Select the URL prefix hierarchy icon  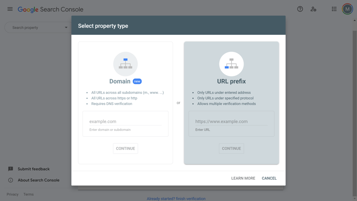coord(231,64)
